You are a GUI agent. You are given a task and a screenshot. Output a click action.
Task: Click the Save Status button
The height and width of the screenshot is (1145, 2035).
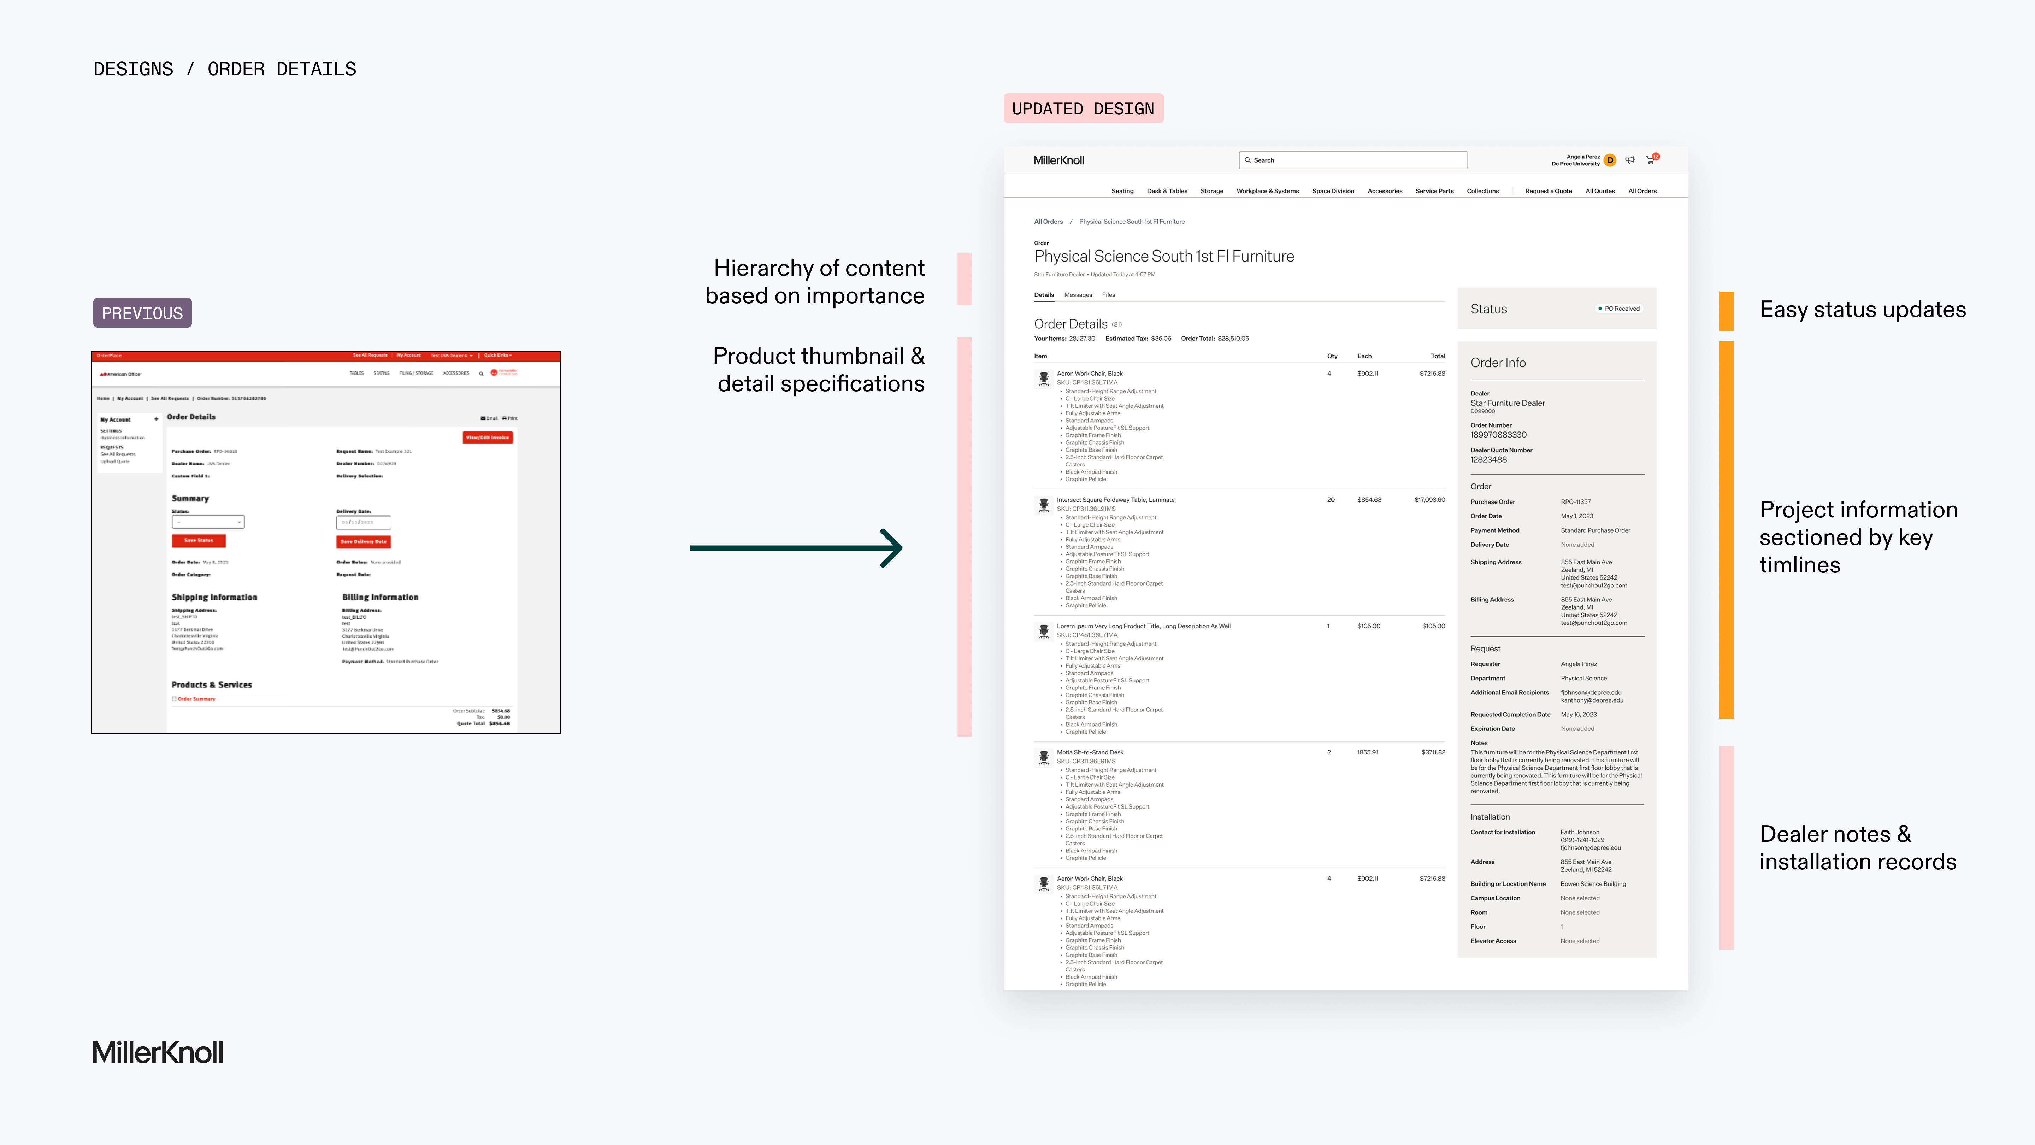[198, 540]
